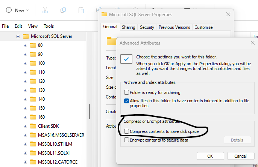Screen dimensions: 258x167
Task: Click the folder icon beside MSSQL10.STHLM
Action: [33, 144]
